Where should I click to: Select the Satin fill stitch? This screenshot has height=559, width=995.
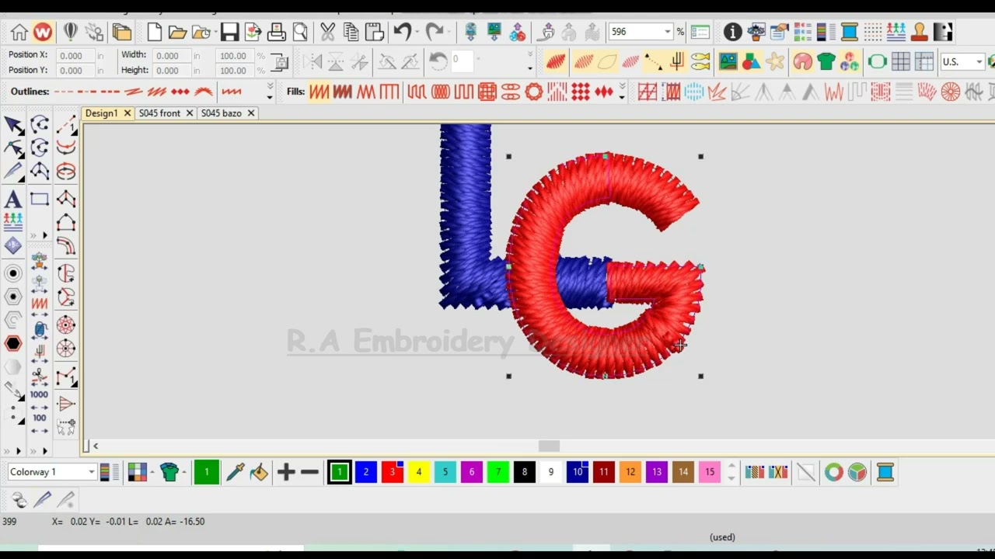coord(319,92)
